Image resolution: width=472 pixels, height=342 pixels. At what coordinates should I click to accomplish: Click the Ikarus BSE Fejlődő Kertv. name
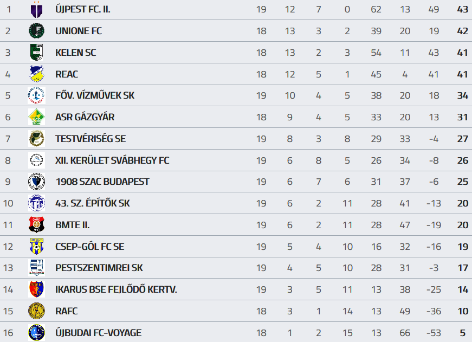pyautogui.click(x=116, y=289)
